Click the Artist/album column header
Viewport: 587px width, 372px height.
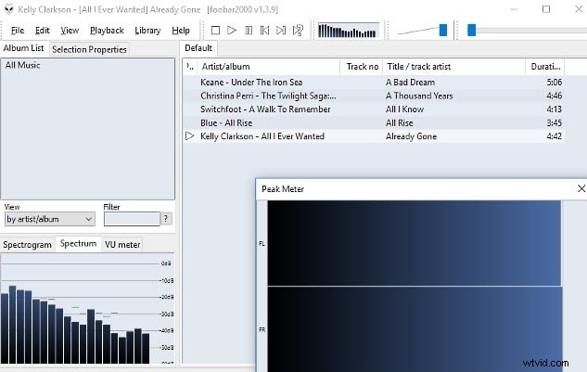269,67
